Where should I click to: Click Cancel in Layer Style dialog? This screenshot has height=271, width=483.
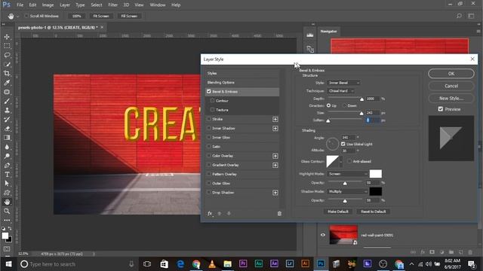click(451, 86)
